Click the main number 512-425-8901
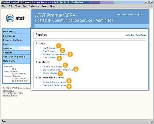This screenshot has width=154, height=124. pos(20,74)
